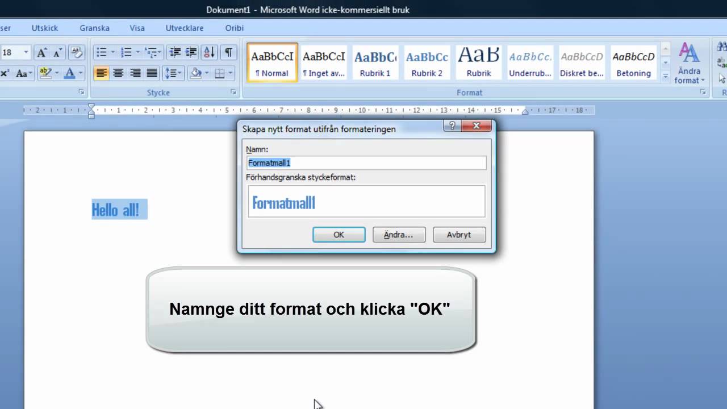The height and width of the screenshot is (409, 727).
Task: Click the Grow Font (large A) icon
Action: [x=41, y=53]
